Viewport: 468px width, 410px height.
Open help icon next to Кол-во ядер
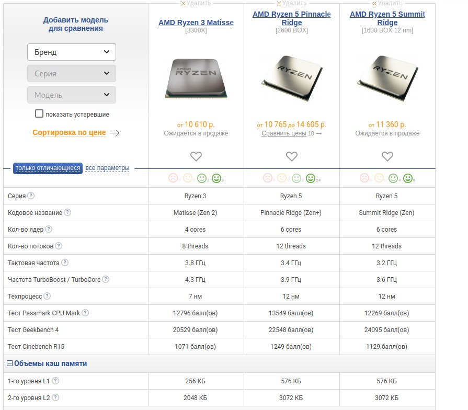[x=49, y=229]
